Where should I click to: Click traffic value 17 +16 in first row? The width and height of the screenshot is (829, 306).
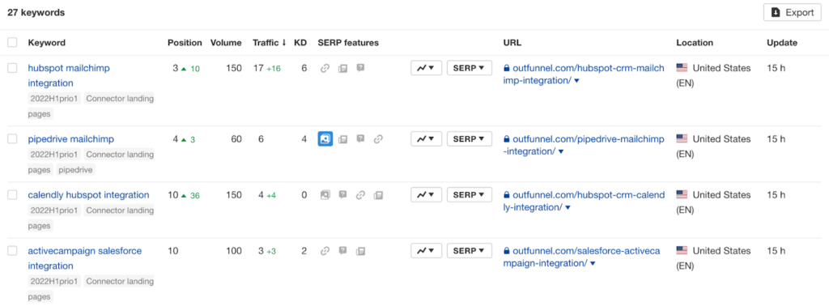click(x=266, y=68)
